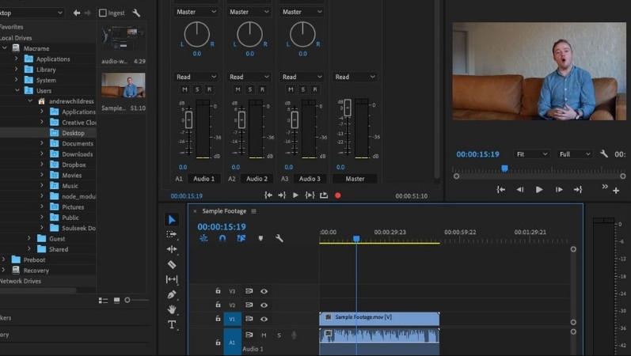The height and width of the screenshot is (356, 631).
Task: Toggle V1 track output eye
Action: (264, 319)
